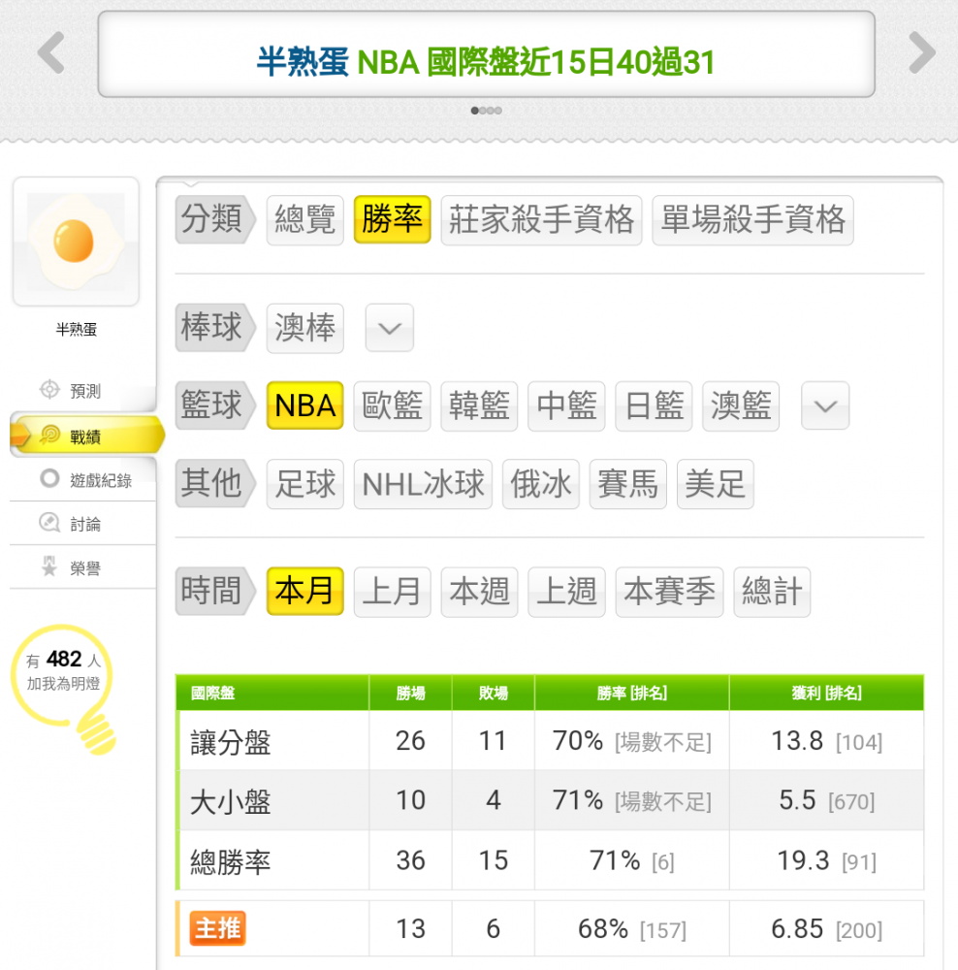Go to previous banner with left arrow
958x970 pixels.
coord(50,53)
